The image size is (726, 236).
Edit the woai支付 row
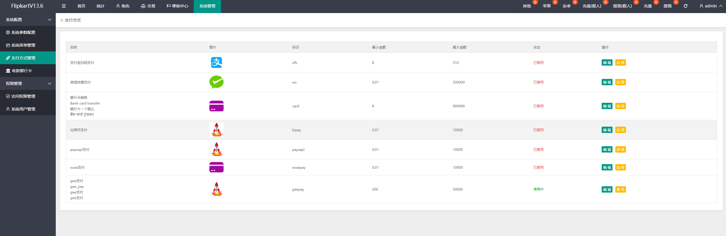click(607, 167)
